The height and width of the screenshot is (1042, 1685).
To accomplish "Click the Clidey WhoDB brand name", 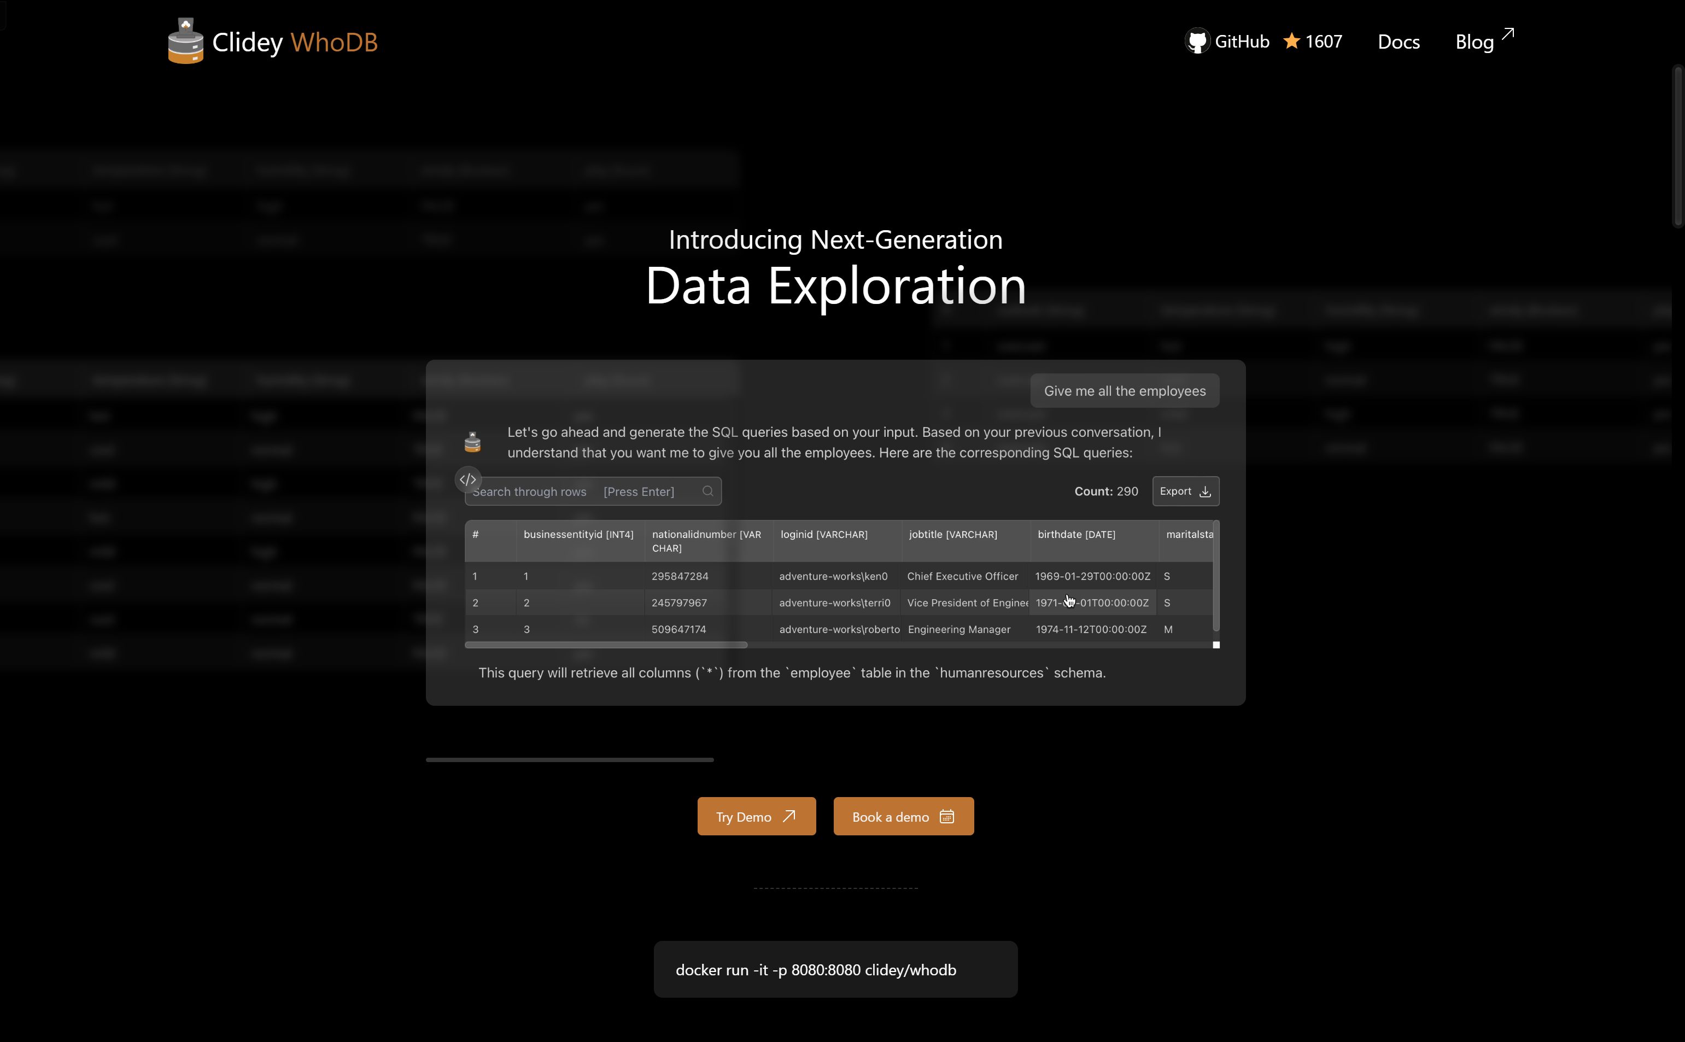I will click(295, 42).
